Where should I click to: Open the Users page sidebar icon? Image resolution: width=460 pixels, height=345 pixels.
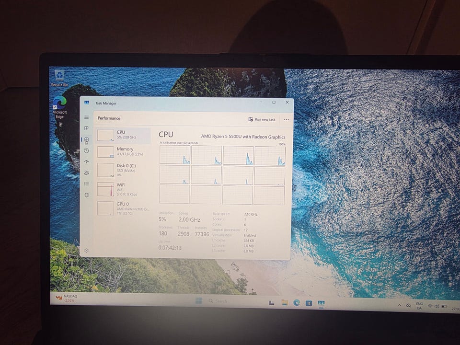(x=87, y=173)
